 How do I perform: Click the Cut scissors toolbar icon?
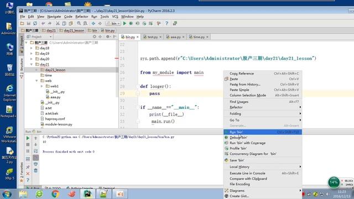click(x=58, y=23)
